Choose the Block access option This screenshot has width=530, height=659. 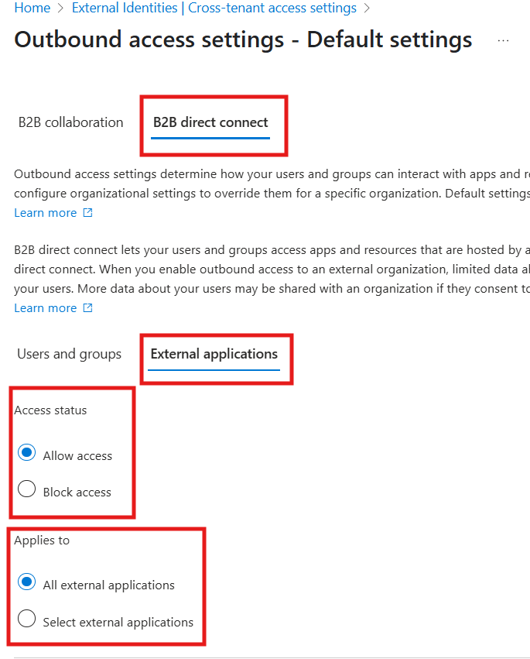point(26,490)
